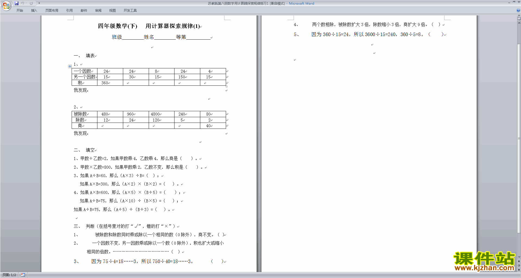Image resolution: width=521 pixels, height=278 pixels.
Task: Click the 页面: 1/2 status bar indicator
Action: pos(9,275)
